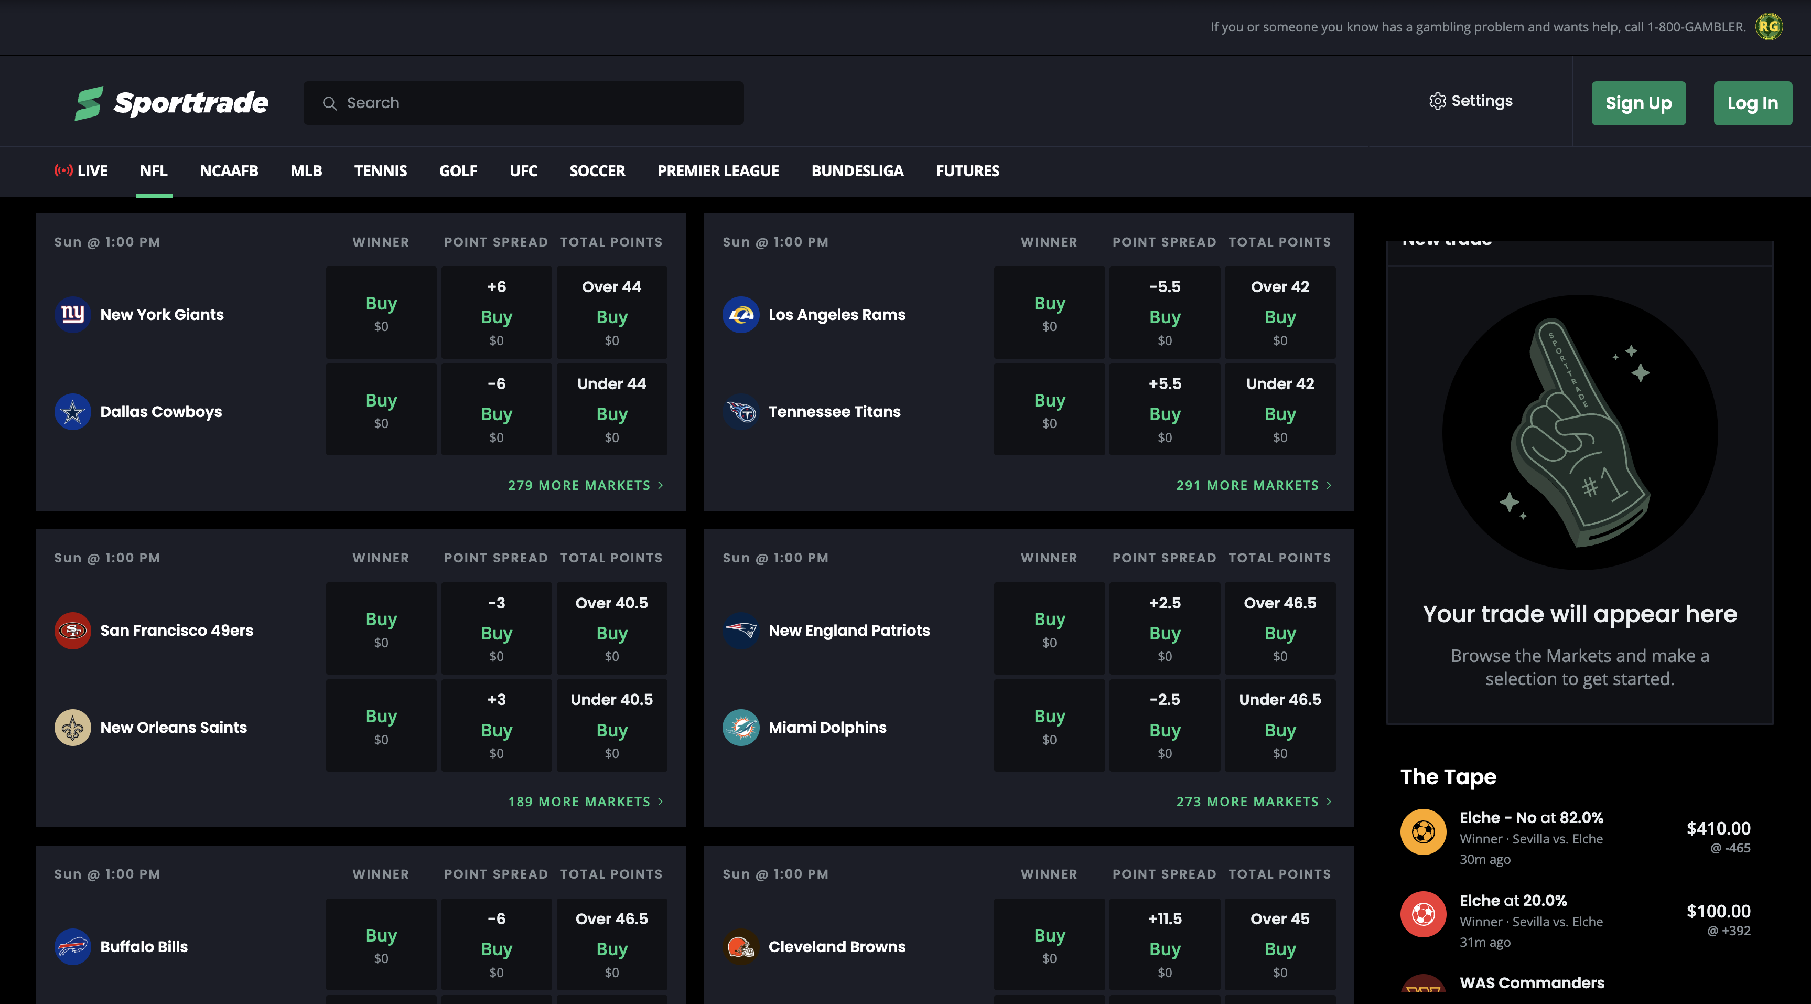Viewport: 1811px width, 1004px height.
Task: Click the San Francisco 49ers logo
Action: click(72, 631)
